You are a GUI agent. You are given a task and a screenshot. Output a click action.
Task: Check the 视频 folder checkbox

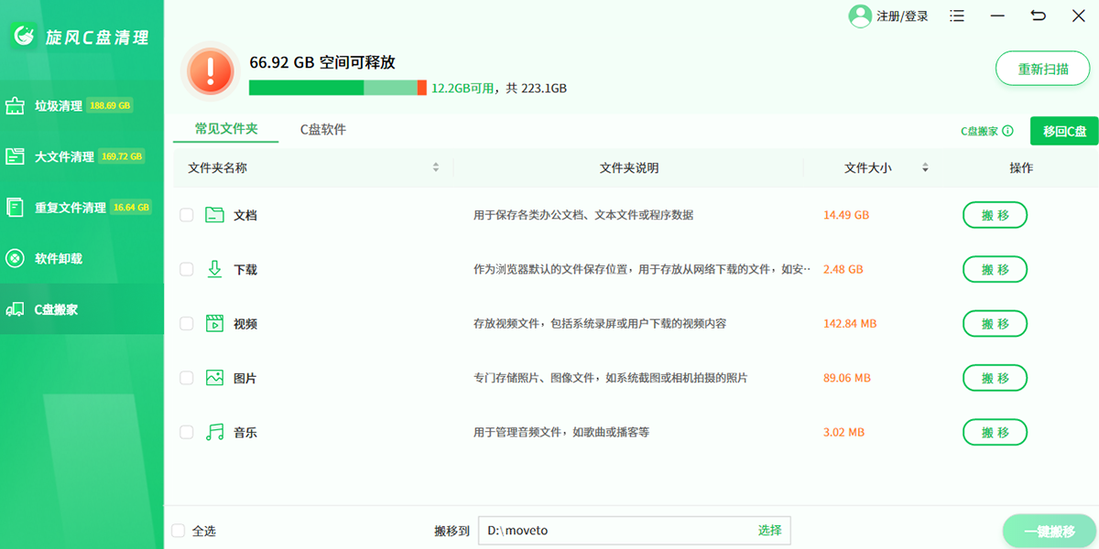tap(187, 323)
